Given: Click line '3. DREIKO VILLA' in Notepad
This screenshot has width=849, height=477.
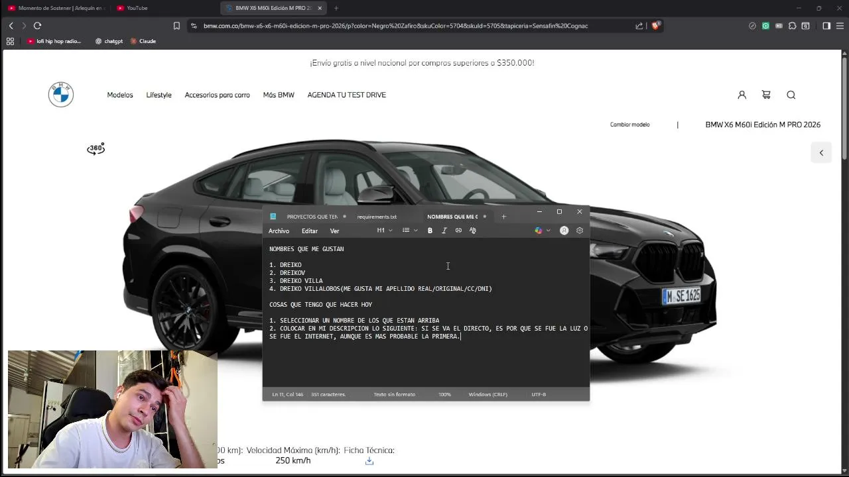Looking at the screenshot, I should tap(296, 281).
